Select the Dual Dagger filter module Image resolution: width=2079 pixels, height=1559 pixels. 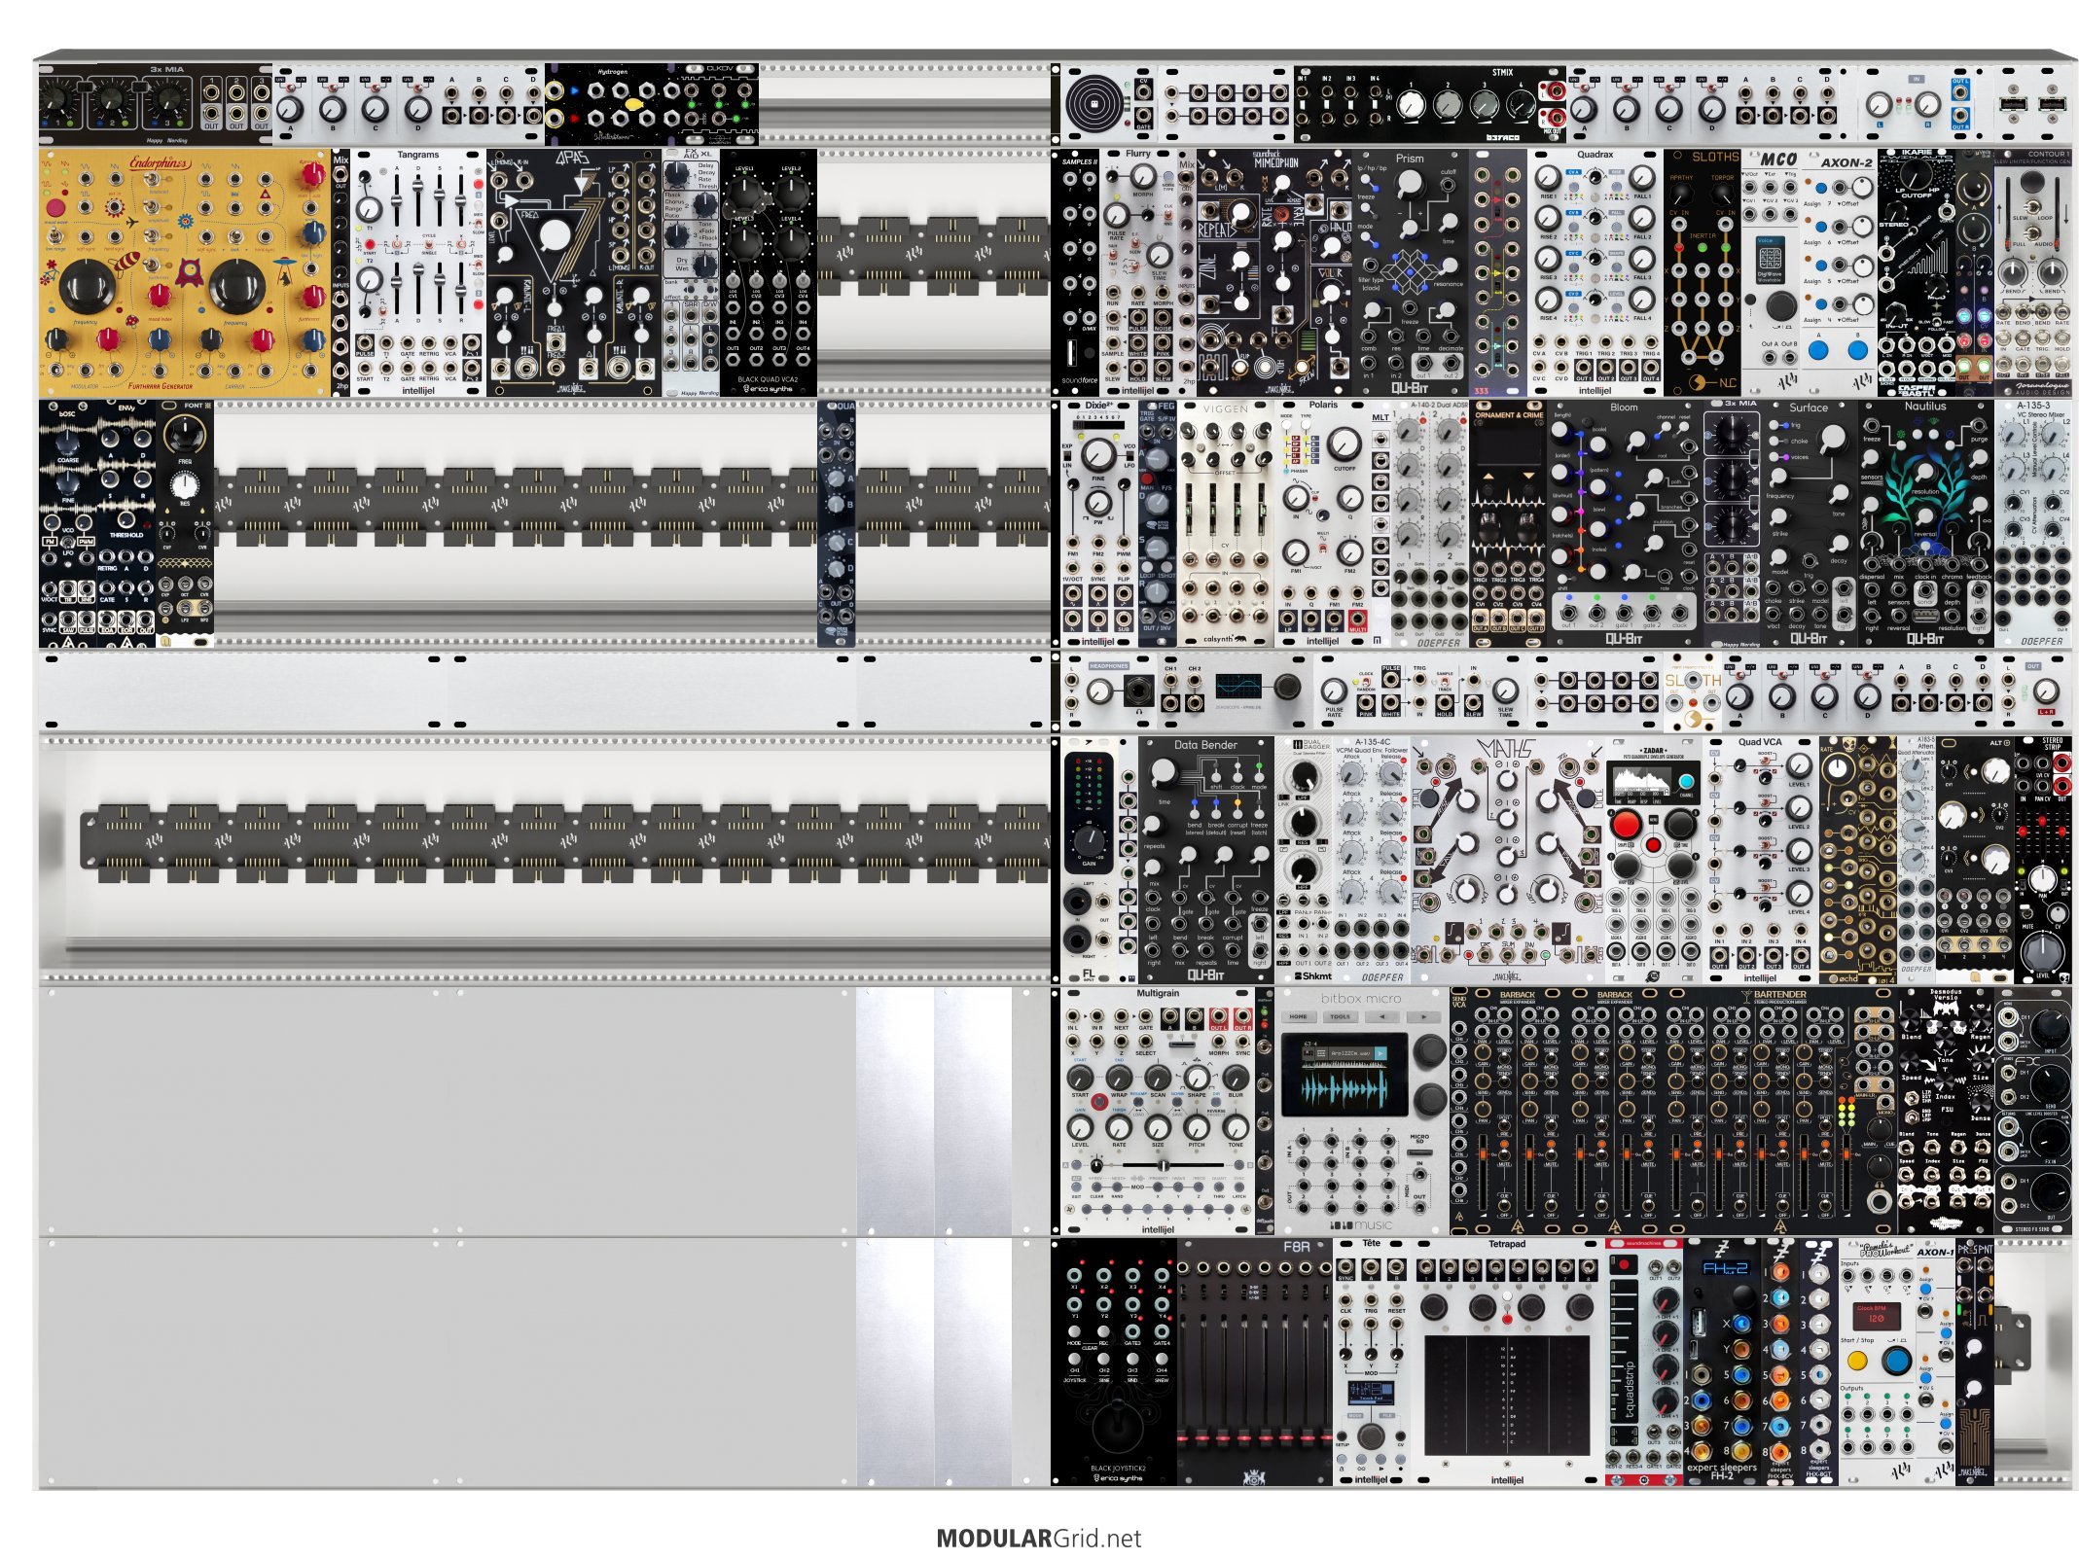tap(1304, 860)
